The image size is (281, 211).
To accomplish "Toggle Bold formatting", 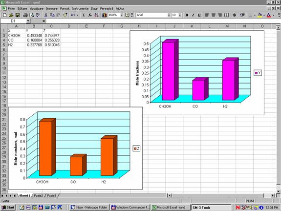I will (187, 15).
